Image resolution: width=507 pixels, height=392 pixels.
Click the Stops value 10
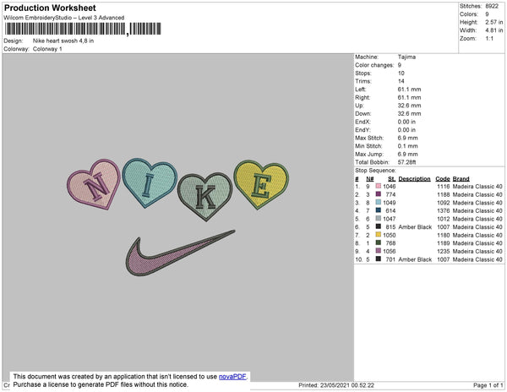(401, 73)
